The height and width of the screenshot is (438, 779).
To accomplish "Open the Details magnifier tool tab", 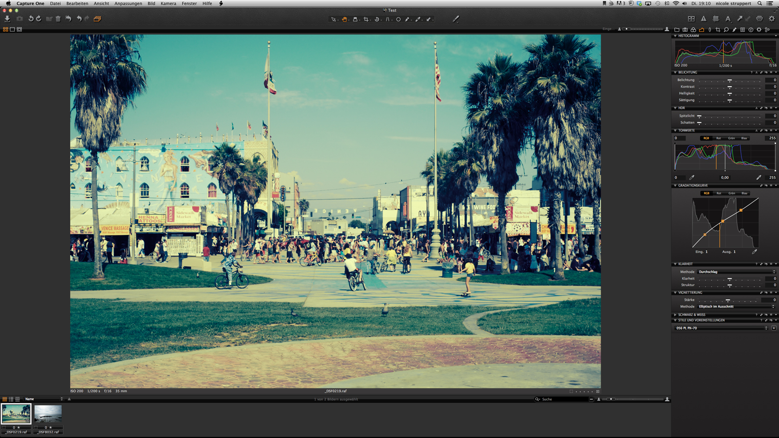I will pos(726,30).
